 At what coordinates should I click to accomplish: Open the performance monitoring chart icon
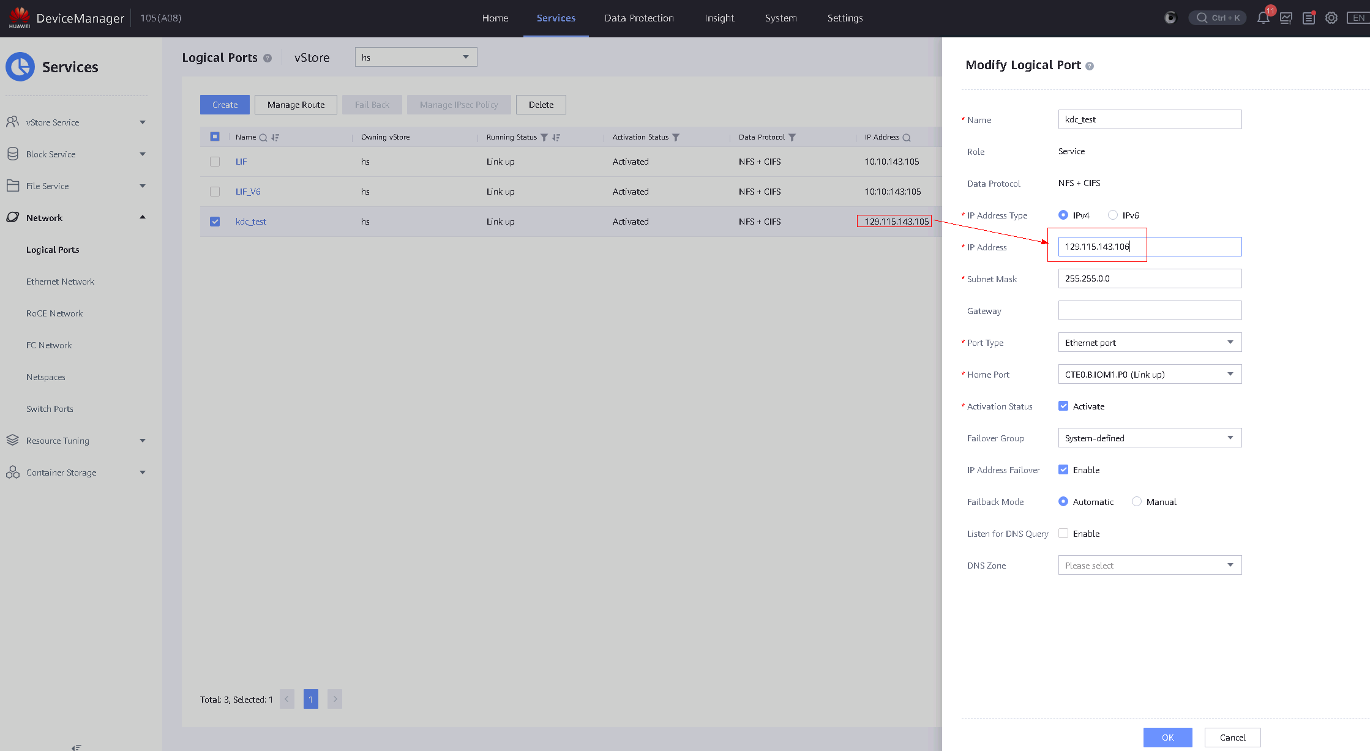[x=1286, y=18]
